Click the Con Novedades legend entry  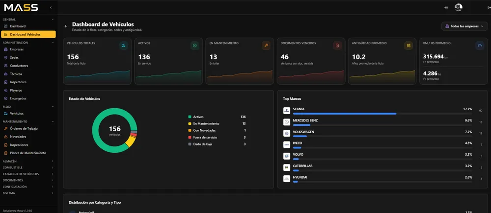tap(217, 131)
